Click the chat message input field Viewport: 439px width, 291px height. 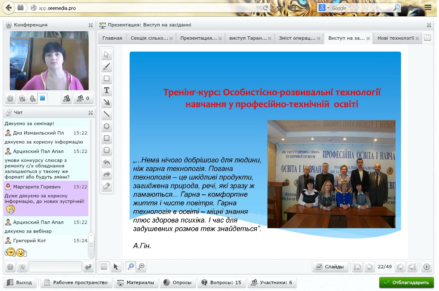pos(55,267)
